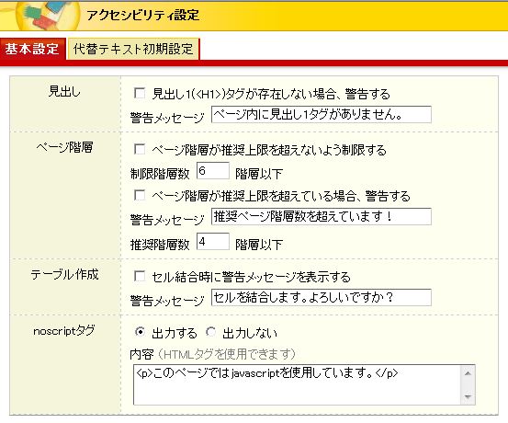The width and height of the screenshot is (508, 423).
Task: Click the 制限階層数 input box
Action: pyautogui.click(x=213, y=171)
